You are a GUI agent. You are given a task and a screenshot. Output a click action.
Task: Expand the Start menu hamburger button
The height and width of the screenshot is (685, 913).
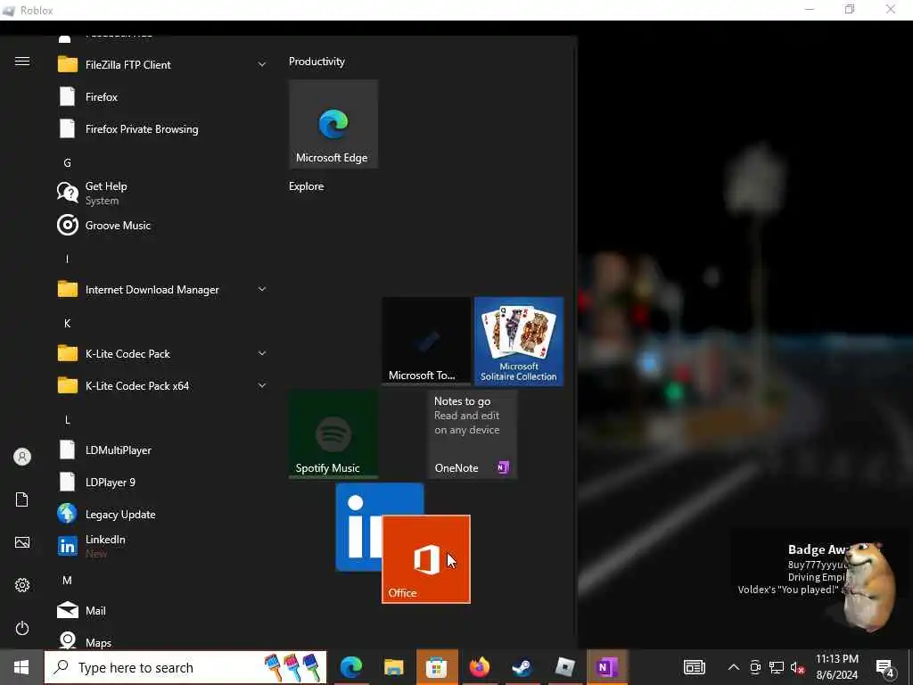point(22,62)
